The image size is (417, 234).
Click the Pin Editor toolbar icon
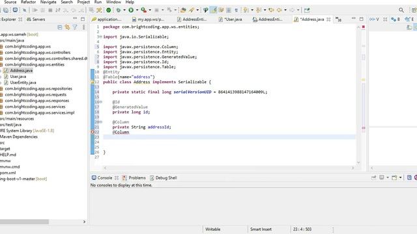[307, 10]
